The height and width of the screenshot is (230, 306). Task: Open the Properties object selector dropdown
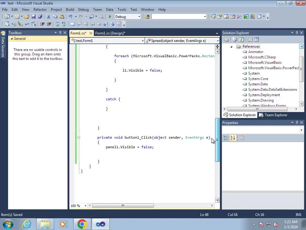pos(301,130)
